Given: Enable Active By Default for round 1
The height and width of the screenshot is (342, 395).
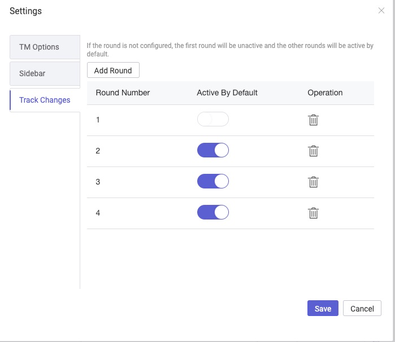Looking at the screenshot, I should pos(212,120).
